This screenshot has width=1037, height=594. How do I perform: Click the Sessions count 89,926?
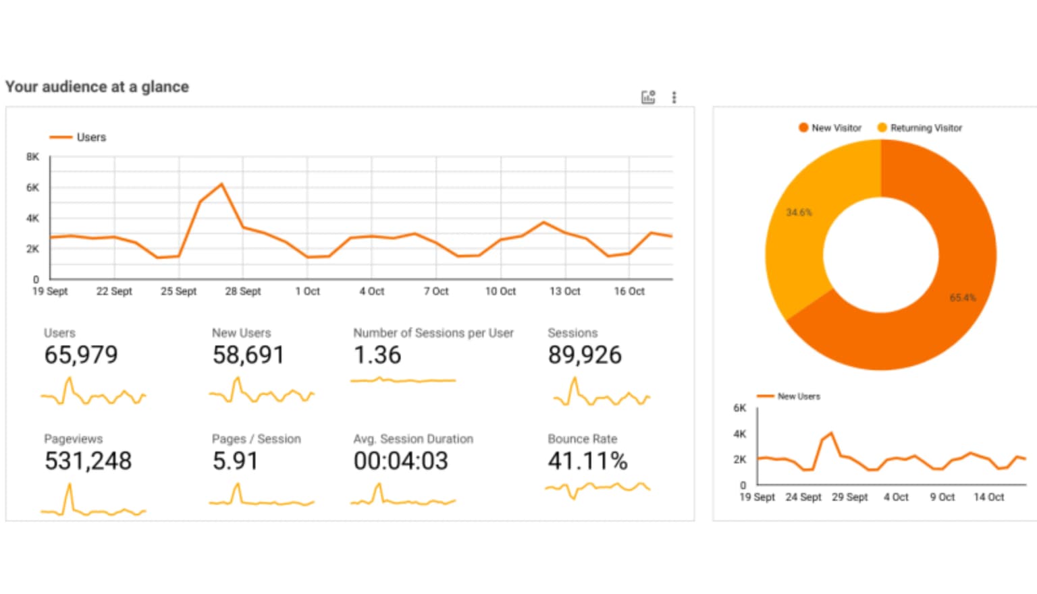coord(585,355)
